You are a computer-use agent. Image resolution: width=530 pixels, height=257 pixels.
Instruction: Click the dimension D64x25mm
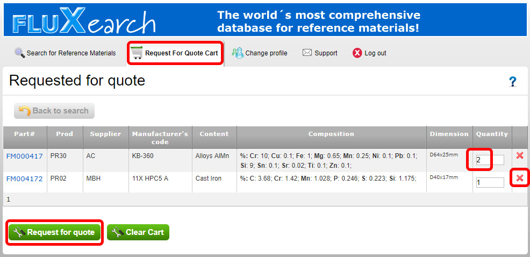(x=444, y=155)
